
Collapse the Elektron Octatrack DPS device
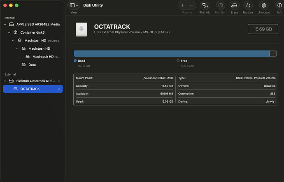pyautogui.click(x=5, y=81)
